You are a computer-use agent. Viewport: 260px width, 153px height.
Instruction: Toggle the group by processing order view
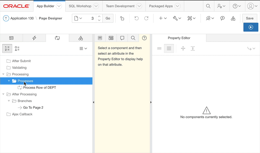pos(7,49)
